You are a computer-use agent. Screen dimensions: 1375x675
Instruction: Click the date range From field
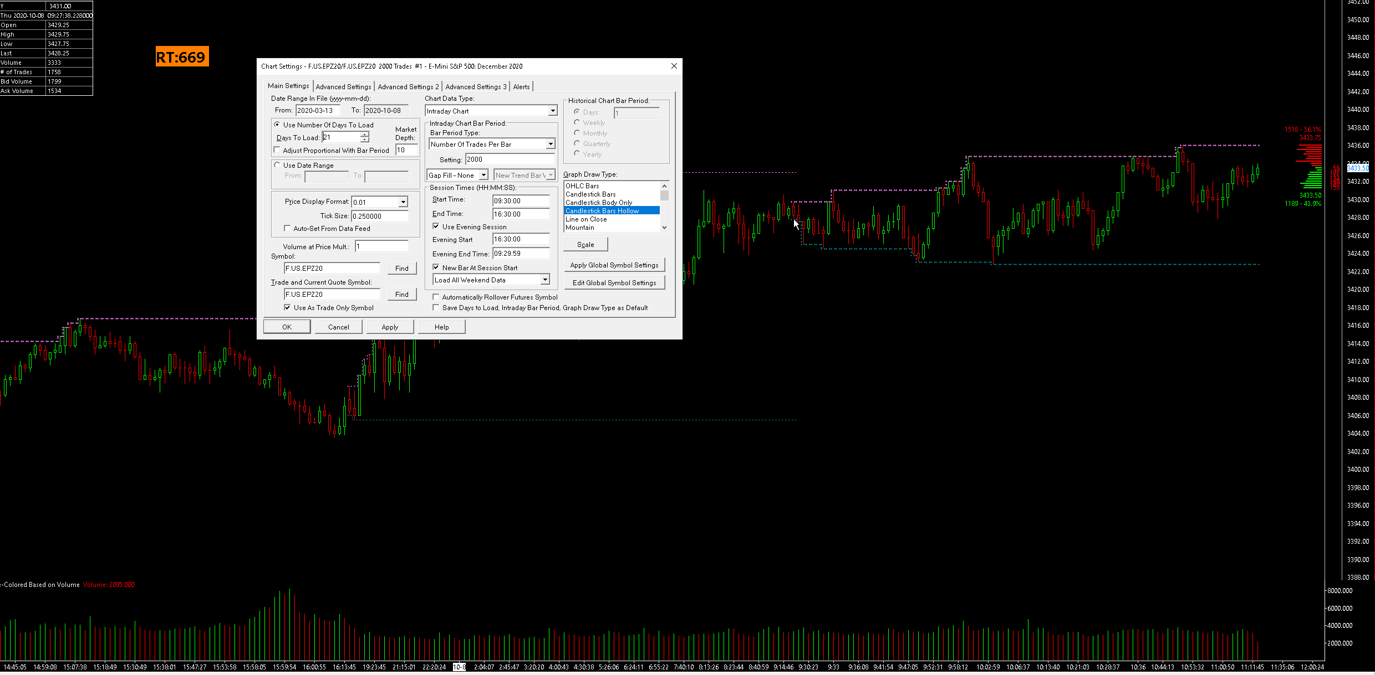pyautogui.click(x=318, y=110)
